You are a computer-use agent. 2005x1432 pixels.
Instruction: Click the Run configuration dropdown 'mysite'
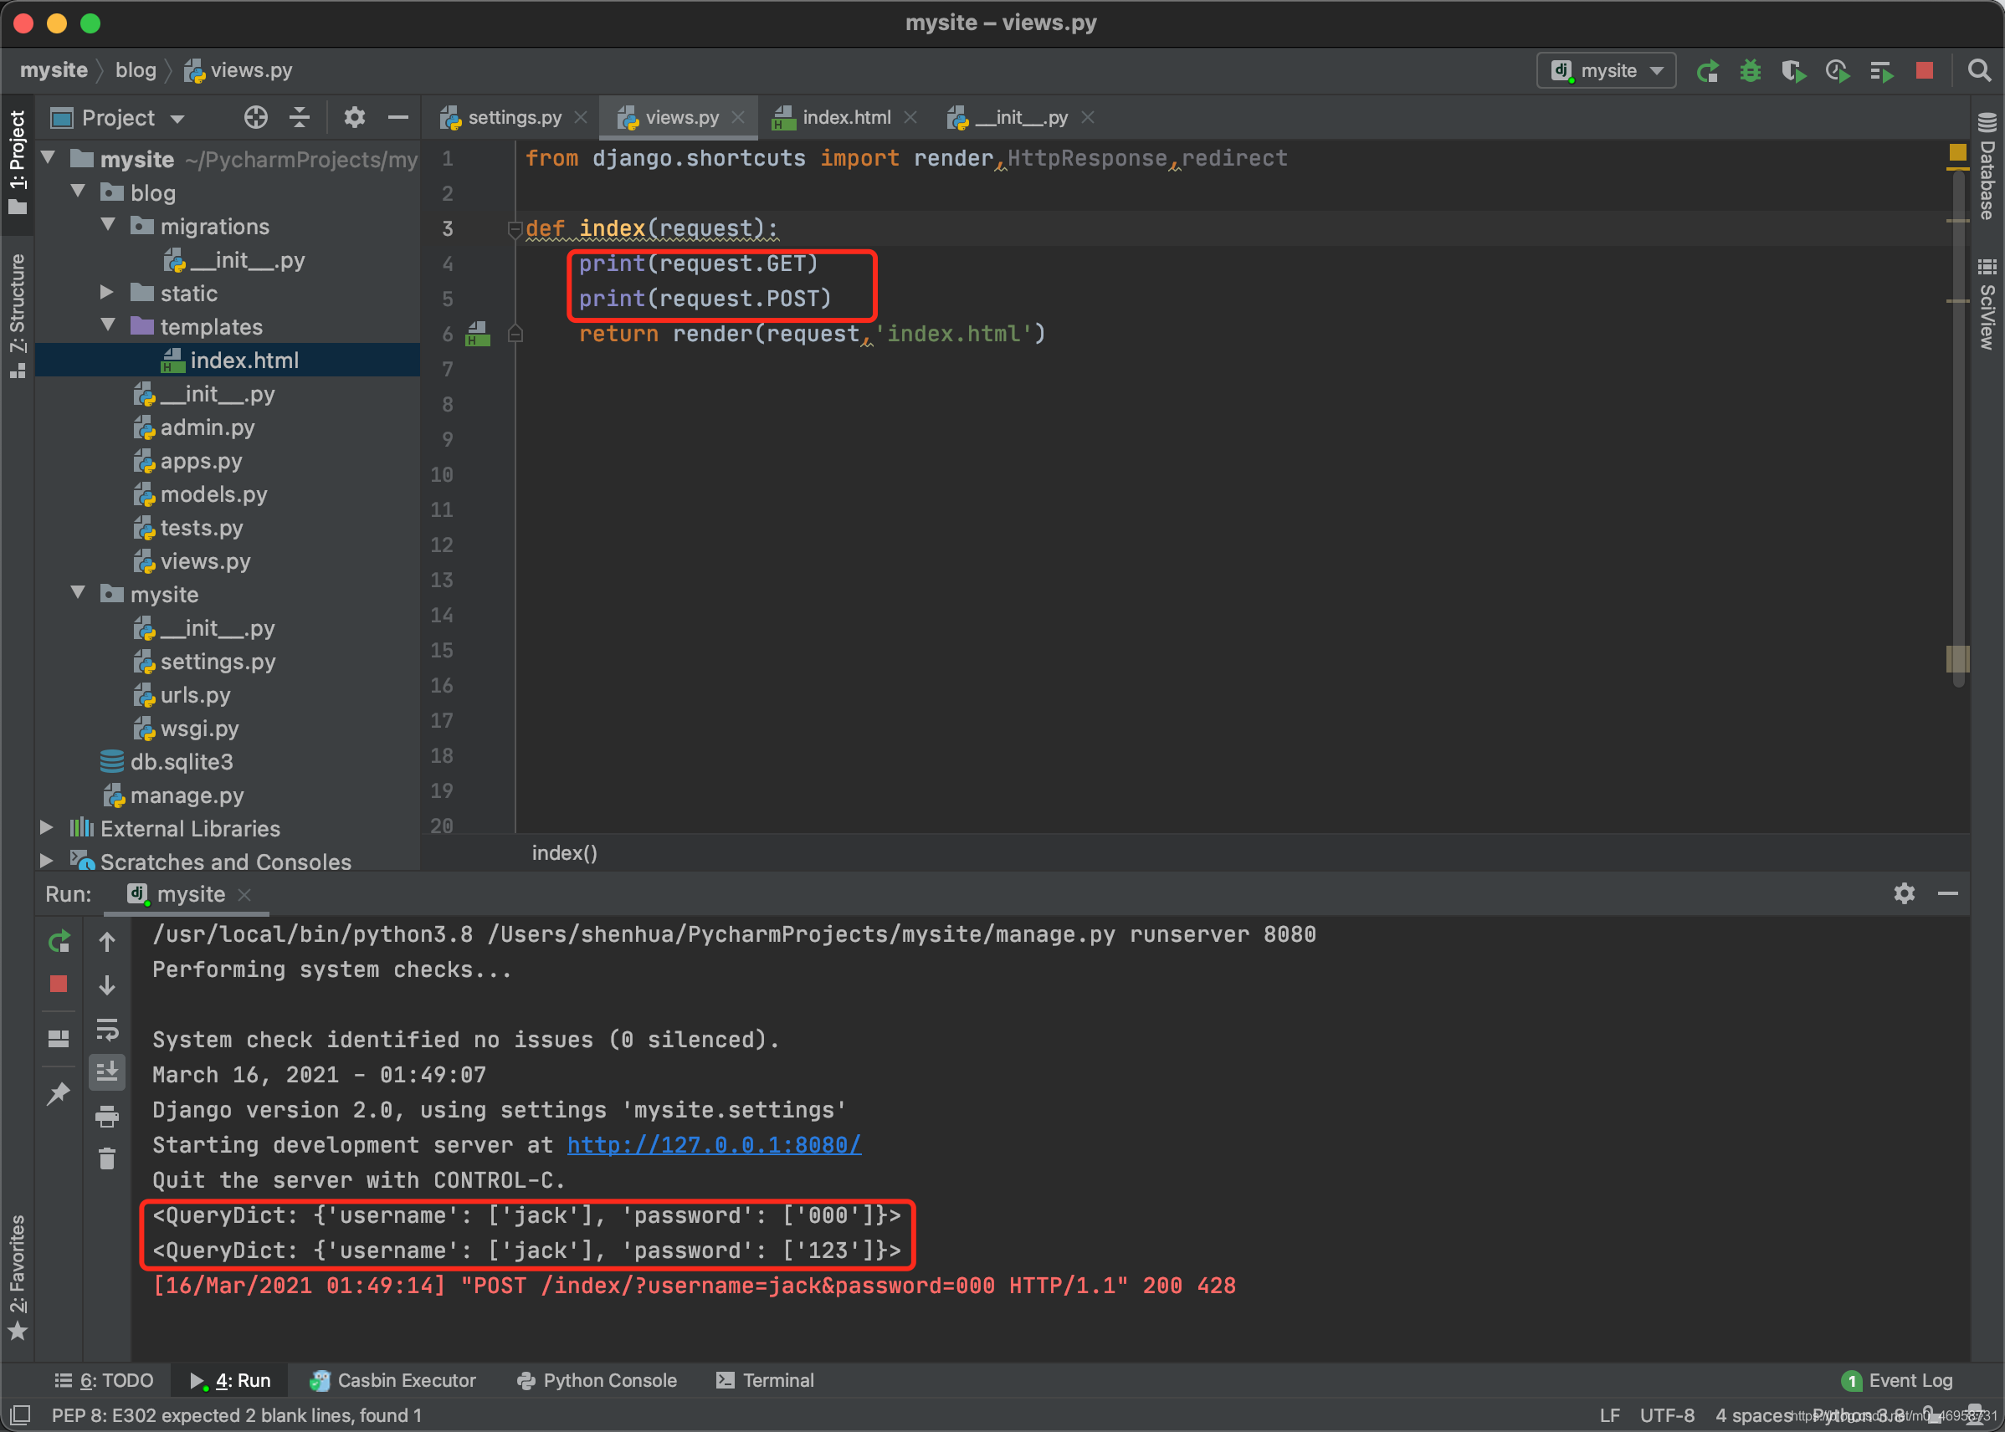click(x=1607, y=69)
